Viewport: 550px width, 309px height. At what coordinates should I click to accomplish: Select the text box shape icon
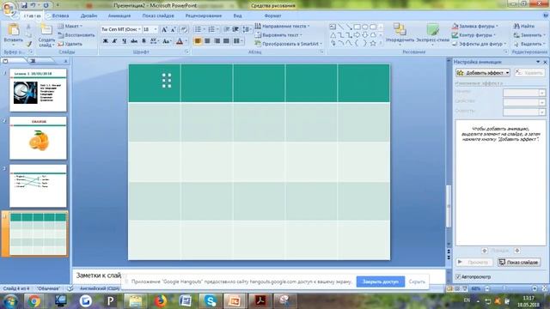coord(333,27)
